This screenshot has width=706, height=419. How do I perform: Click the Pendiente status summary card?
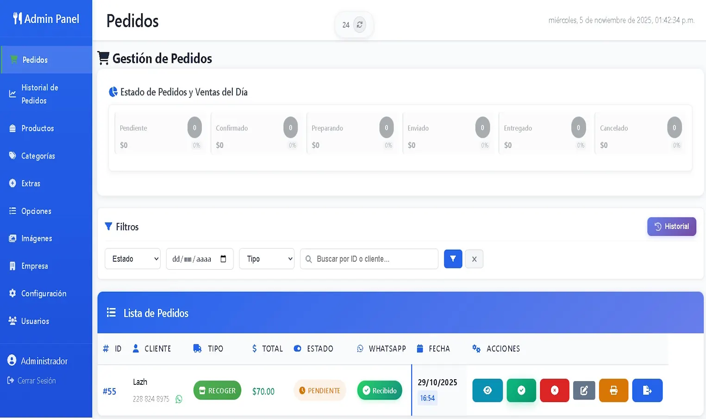click(161, 133)
